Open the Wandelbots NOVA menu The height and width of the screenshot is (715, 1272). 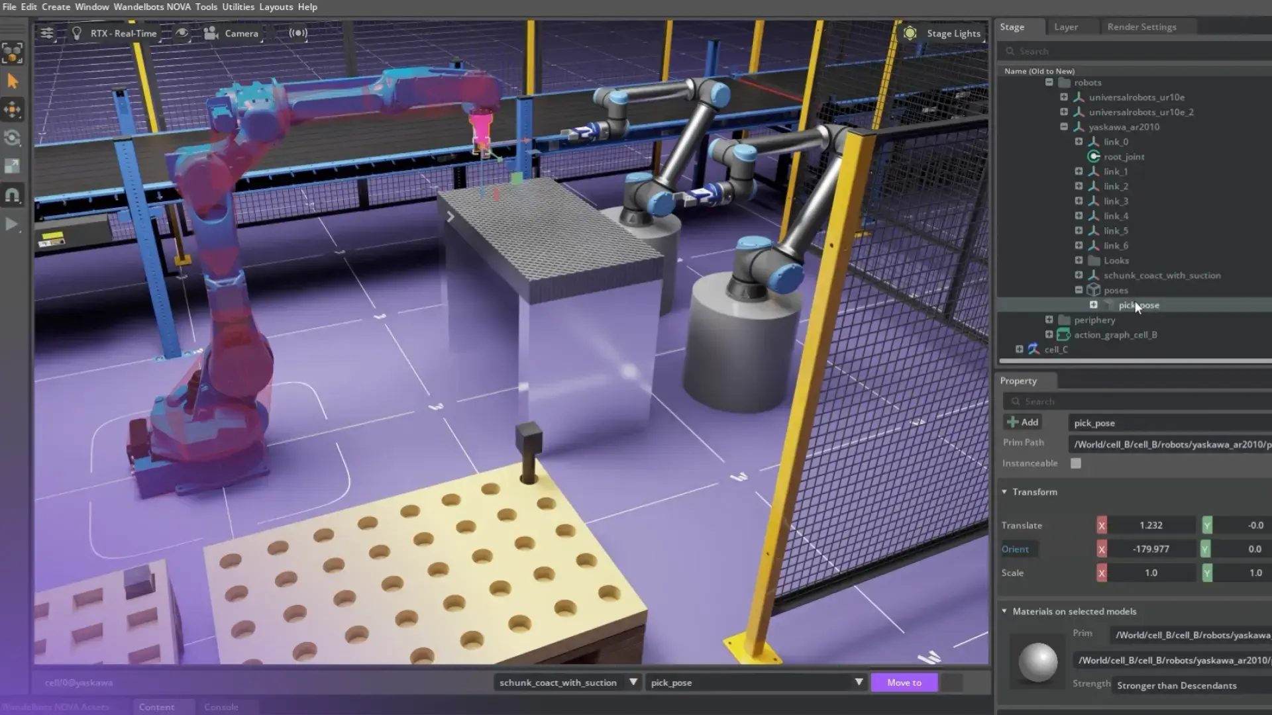click(x=152, y=7)
